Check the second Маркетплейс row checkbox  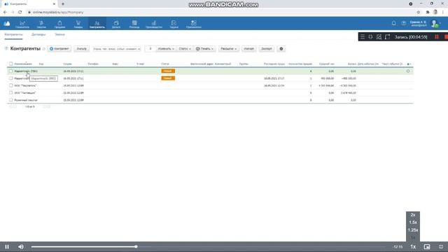11,78
